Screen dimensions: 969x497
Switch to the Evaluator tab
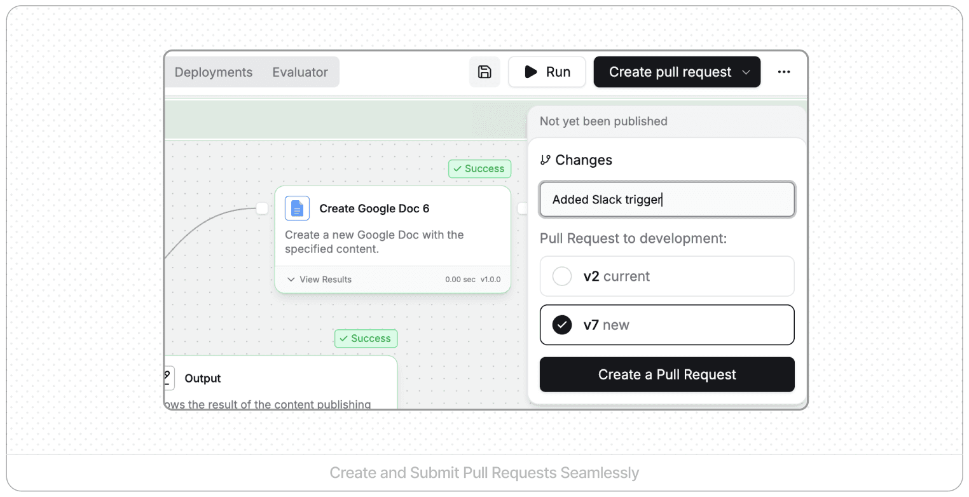300,72
